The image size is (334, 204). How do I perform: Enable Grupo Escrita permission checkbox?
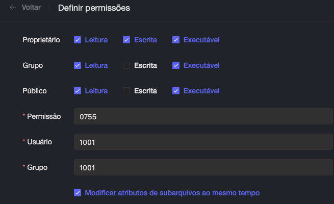126,65
